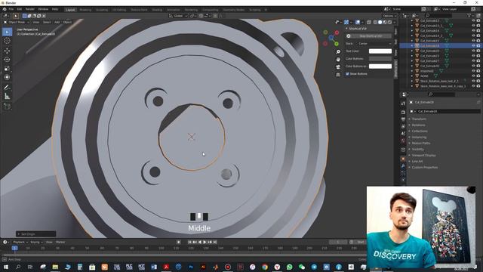
Task: Switch to the Shading workspace tab
Action: pos(157,10)
